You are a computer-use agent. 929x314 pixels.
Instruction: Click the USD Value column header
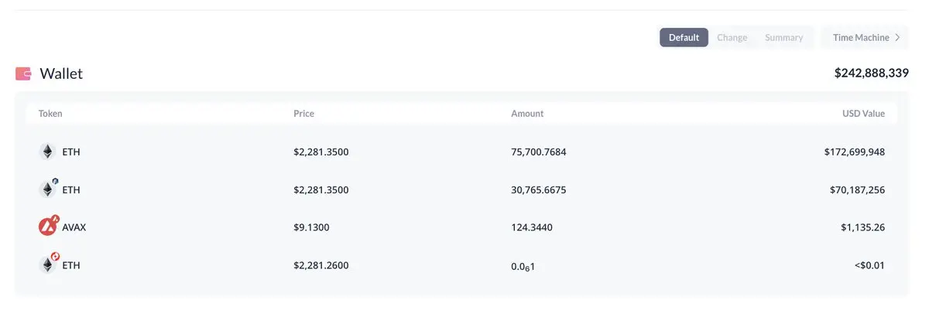pyautogui.click(x=863, y=114)
